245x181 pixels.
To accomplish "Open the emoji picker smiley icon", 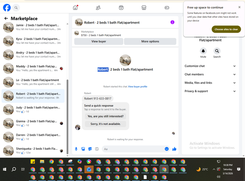I will point(167,149).
